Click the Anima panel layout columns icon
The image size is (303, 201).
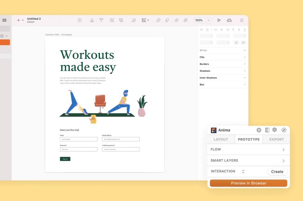pyautogui.click(x=267, y=130)
